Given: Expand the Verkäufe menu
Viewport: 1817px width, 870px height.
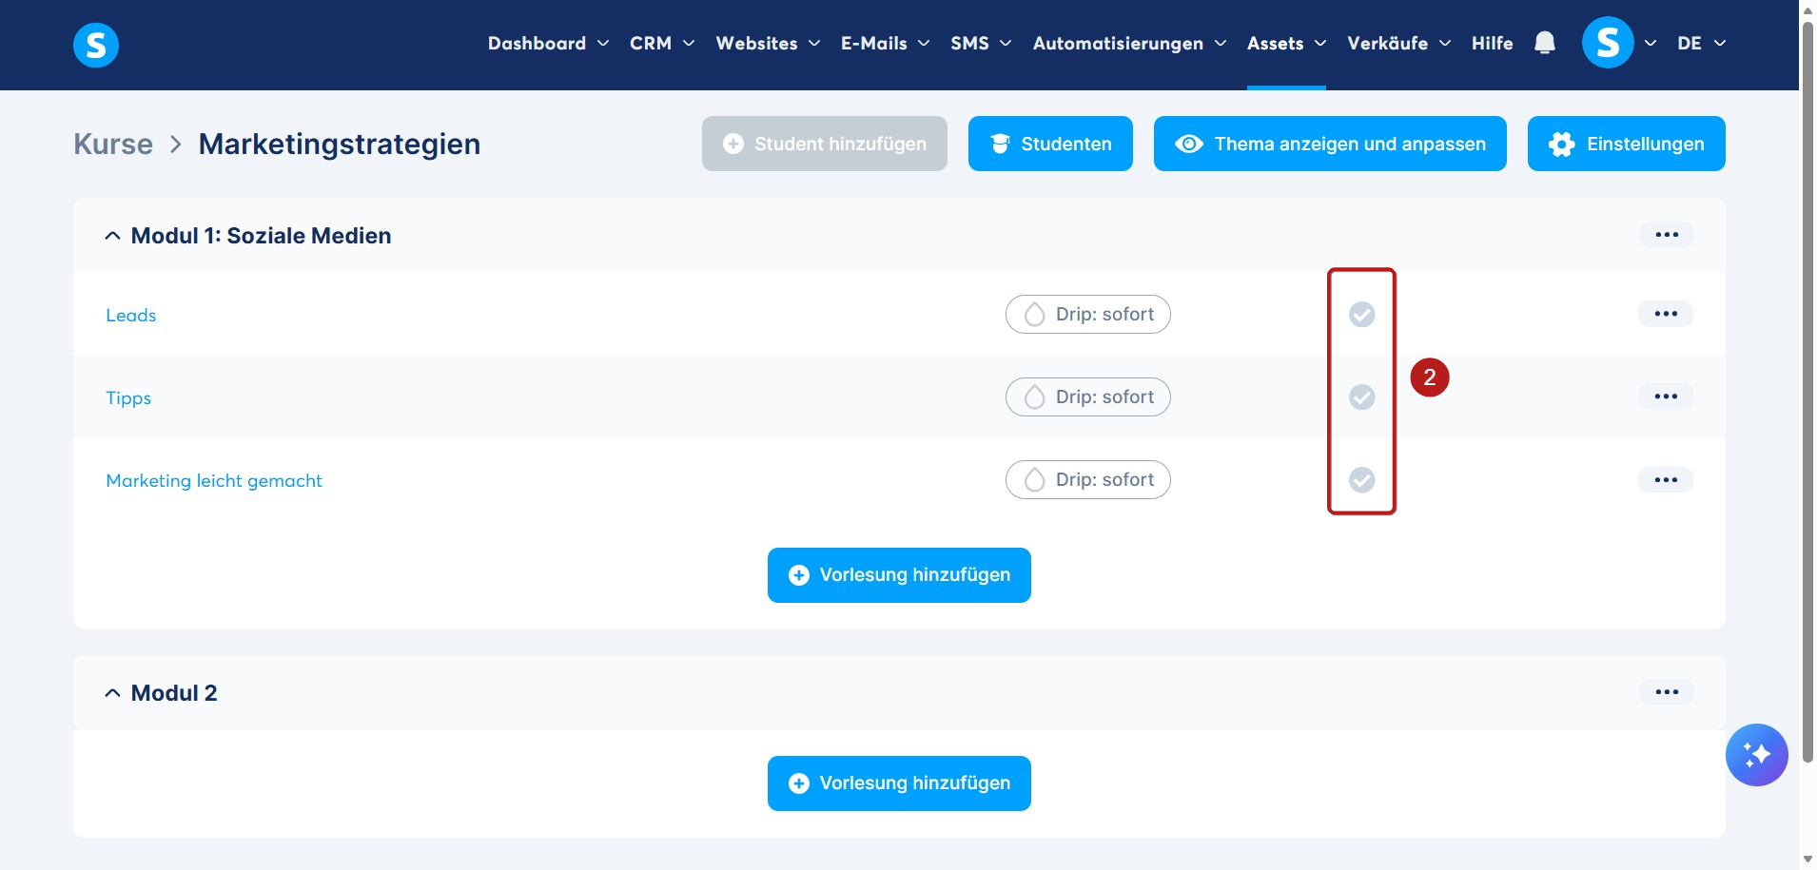Looking at the screenshot, I should tap(1398, 43).
